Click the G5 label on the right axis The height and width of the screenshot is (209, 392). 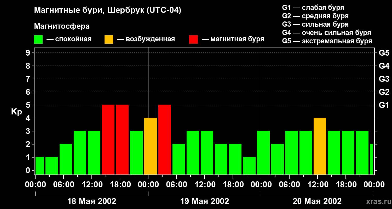pos(384,53)
